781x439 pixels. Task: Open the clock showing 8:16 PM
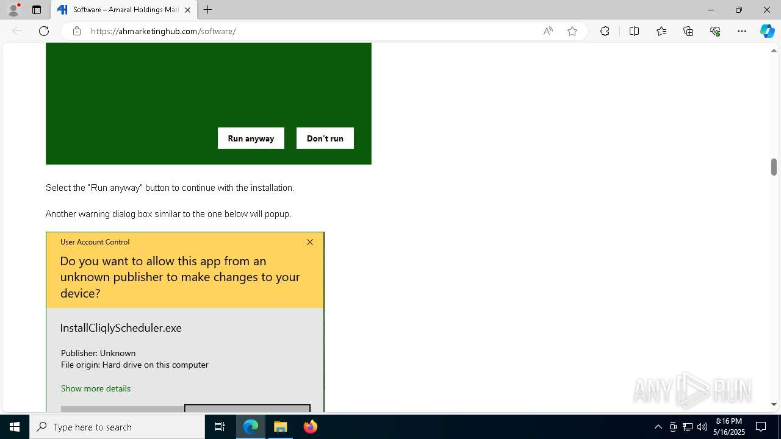point(729,427)
